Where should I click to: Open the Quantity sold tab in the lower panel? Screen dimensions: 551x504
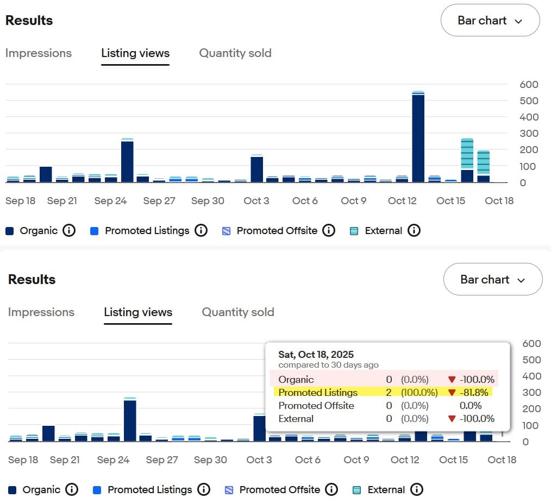click(238, 312)
